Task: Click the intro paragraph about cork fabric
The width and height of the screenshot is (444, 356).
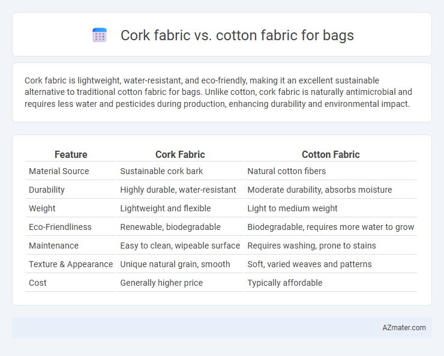Action: point(218,92)
